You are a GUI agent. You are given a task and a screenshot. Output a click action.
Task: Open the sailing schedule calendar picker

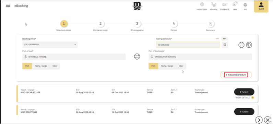(225, 45)
